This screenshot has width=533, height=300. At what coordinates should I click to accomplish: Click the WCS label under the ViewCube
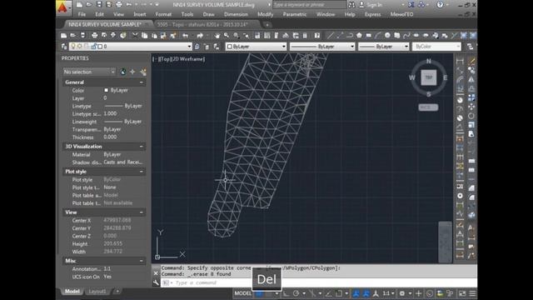coord(428,107)
